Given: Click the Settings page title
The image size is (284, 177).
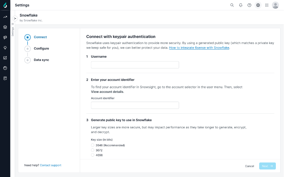Looking at the screenshot, I should 22,5.
